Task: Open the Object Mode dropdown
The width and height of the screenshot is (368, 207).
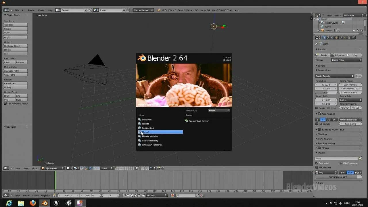Action: [52, 168]
